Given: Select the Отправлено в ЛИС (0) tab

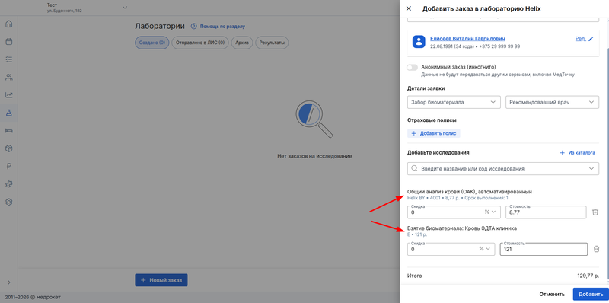Looking at the screenshot, I should click(x=200, y=43).
